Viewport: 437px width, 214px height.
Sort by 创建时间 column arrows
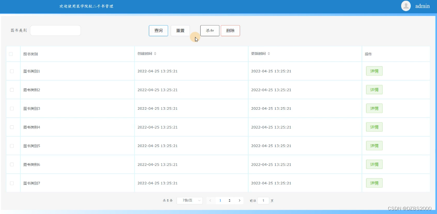155,54
